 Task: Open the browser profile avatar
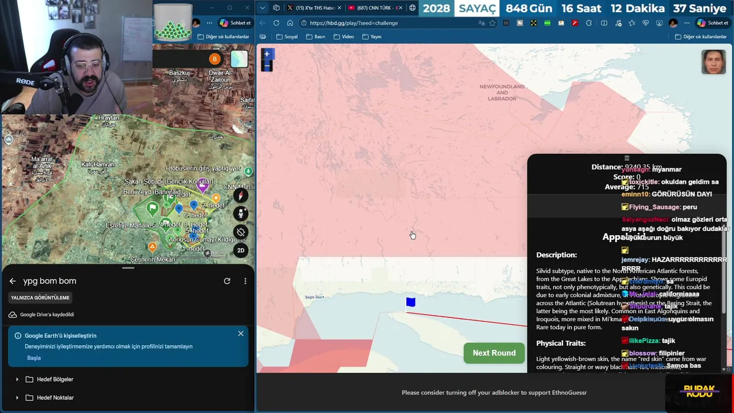pyautogui.click(x=673, y=23)
